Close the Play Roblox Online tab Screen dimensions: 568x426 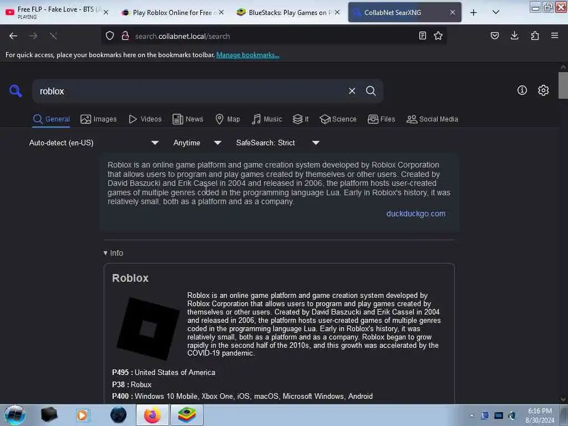pyautogui.click(x=221, y=12)
